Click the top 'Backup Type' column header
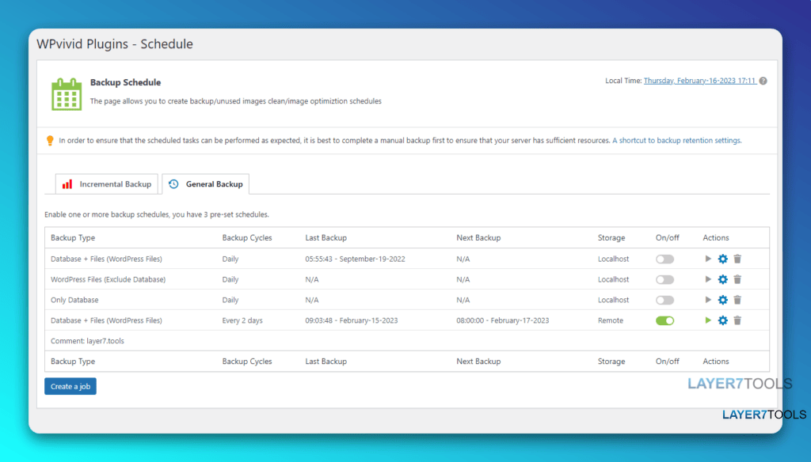The image size is (811, 462). coord(73,237)
